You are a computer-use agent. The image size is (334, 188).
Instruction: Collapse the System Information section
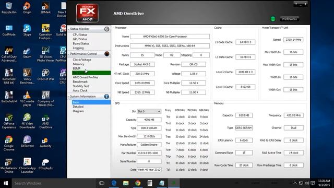(69, 97)
